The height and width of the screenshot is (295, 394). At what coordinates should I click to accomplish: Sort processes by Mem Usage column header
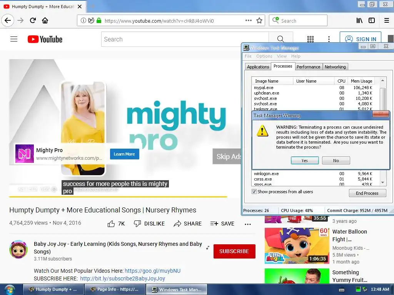(361, 81)
